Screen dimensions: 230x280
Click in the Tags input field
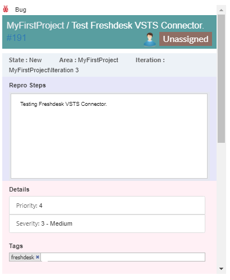click(x=123, y=257)
